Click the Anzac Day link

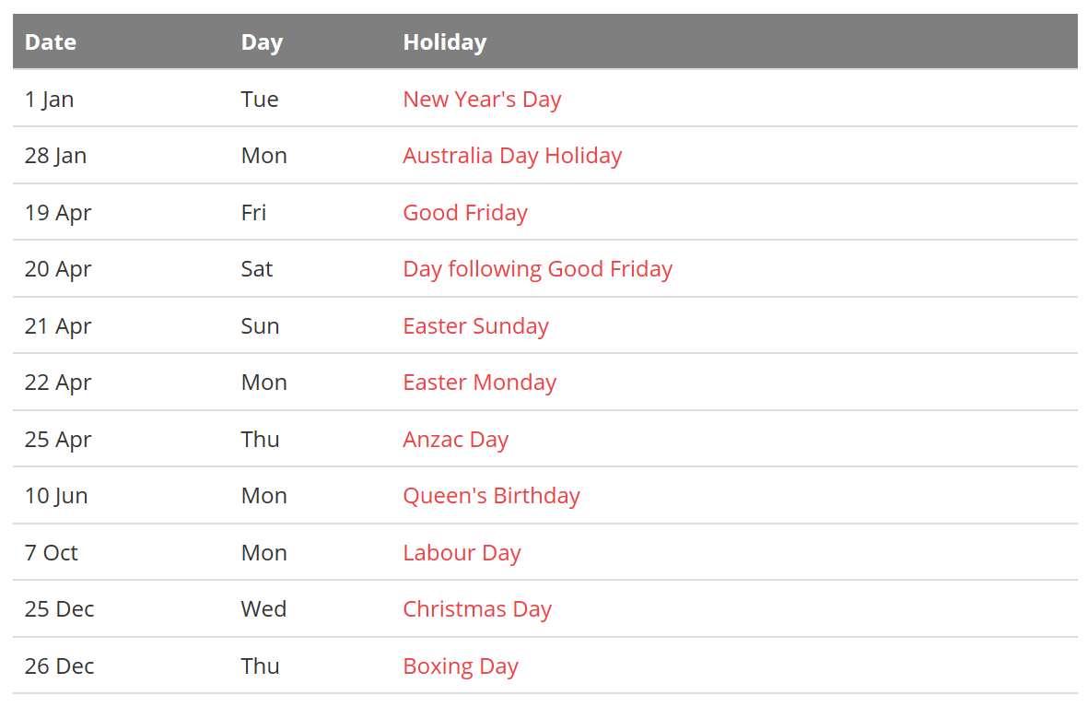pyautogui.click(x=455, y=440)
